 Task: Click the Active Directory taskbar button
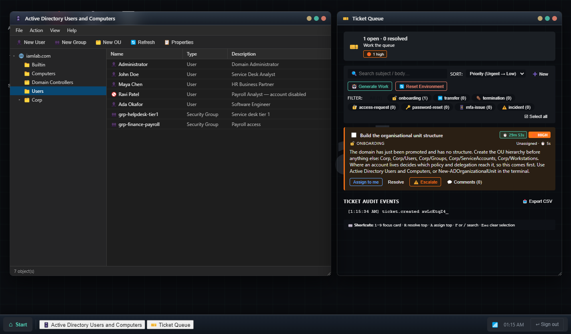92,325
